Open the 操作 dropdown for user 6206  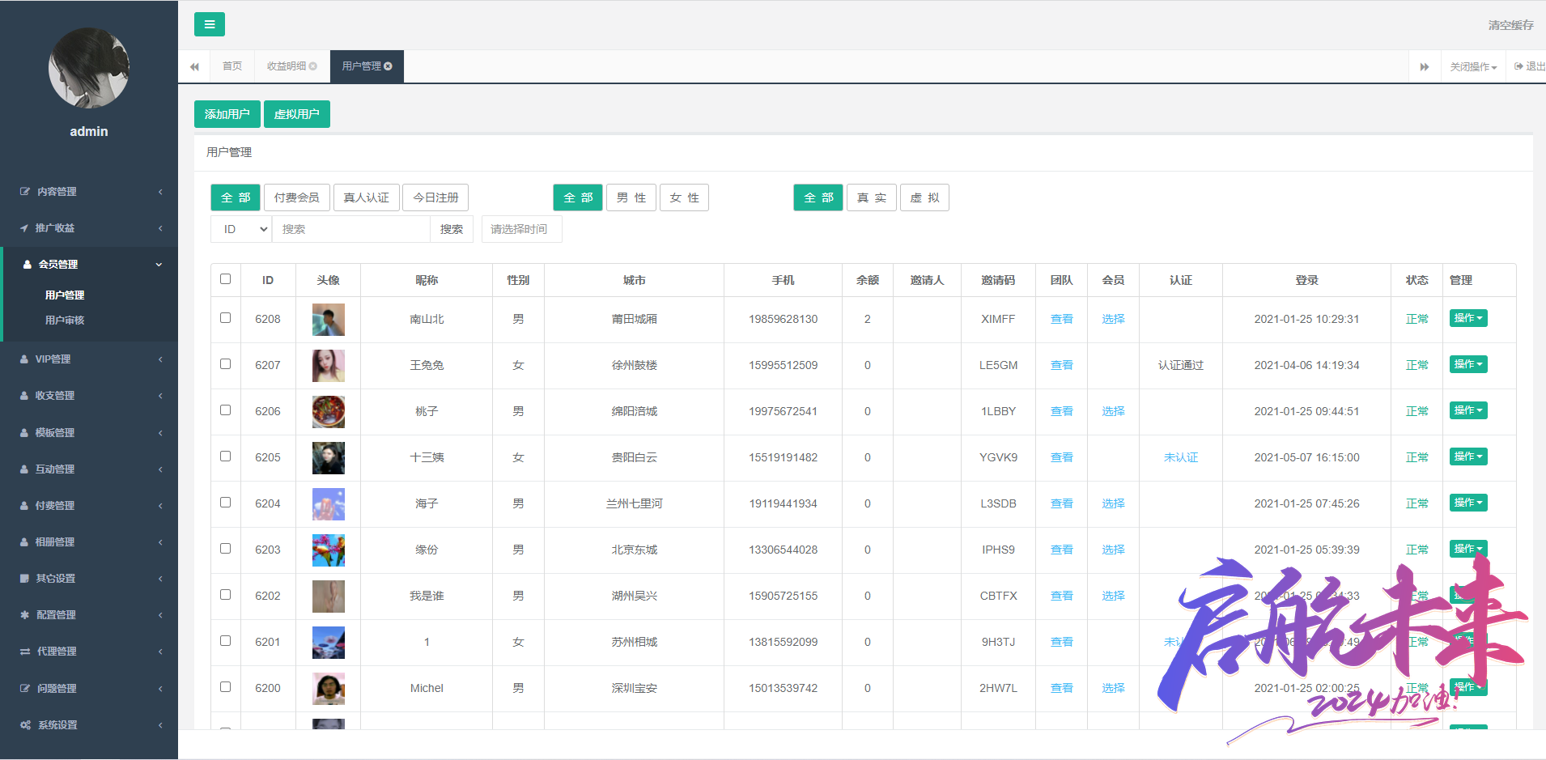click(1468, 410)
